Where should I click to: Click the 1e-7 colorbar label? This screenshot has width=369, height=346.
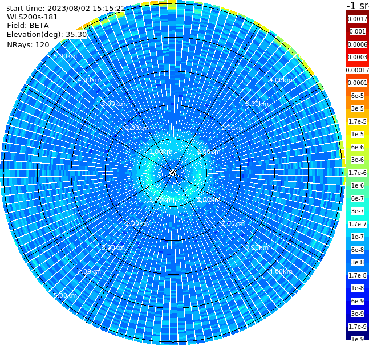tap(358, 237)
